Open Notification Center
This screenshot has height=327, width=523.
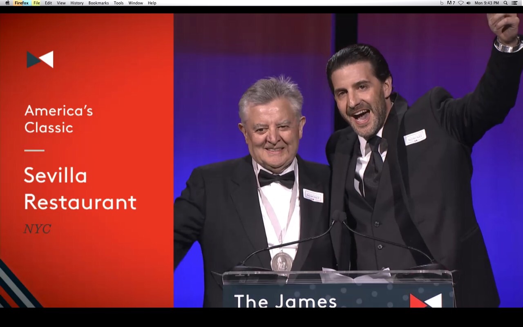click(x=515, y=3)
